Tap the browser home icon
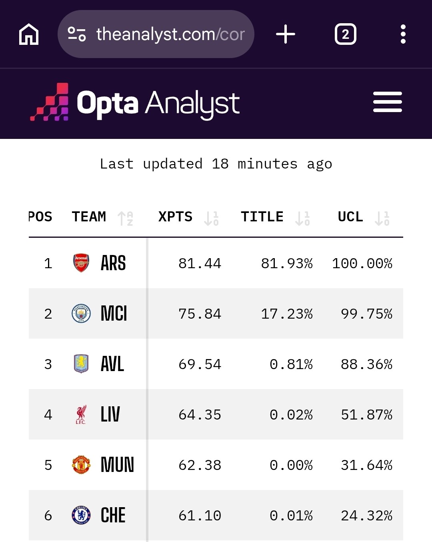432x542 pixels. [x=29, y=34]
